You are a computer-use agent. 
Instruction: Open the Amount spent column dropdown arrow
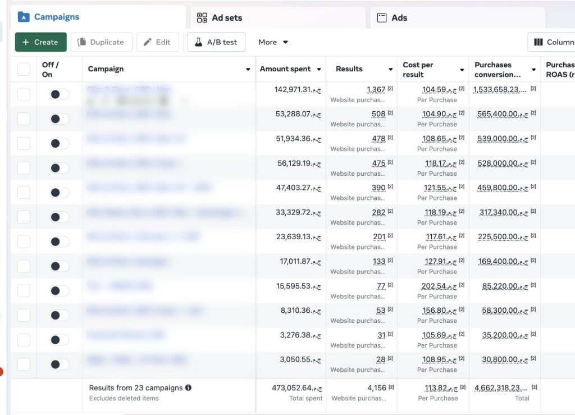click(x=319, y=70)
